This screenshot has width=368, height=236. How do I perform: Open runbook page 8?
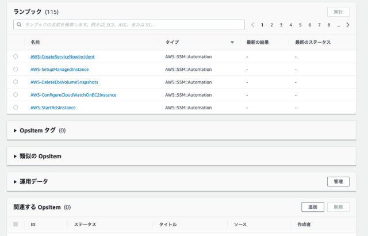coord(329,25)
